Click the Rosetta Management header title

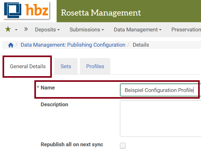[x=101, y=13]
